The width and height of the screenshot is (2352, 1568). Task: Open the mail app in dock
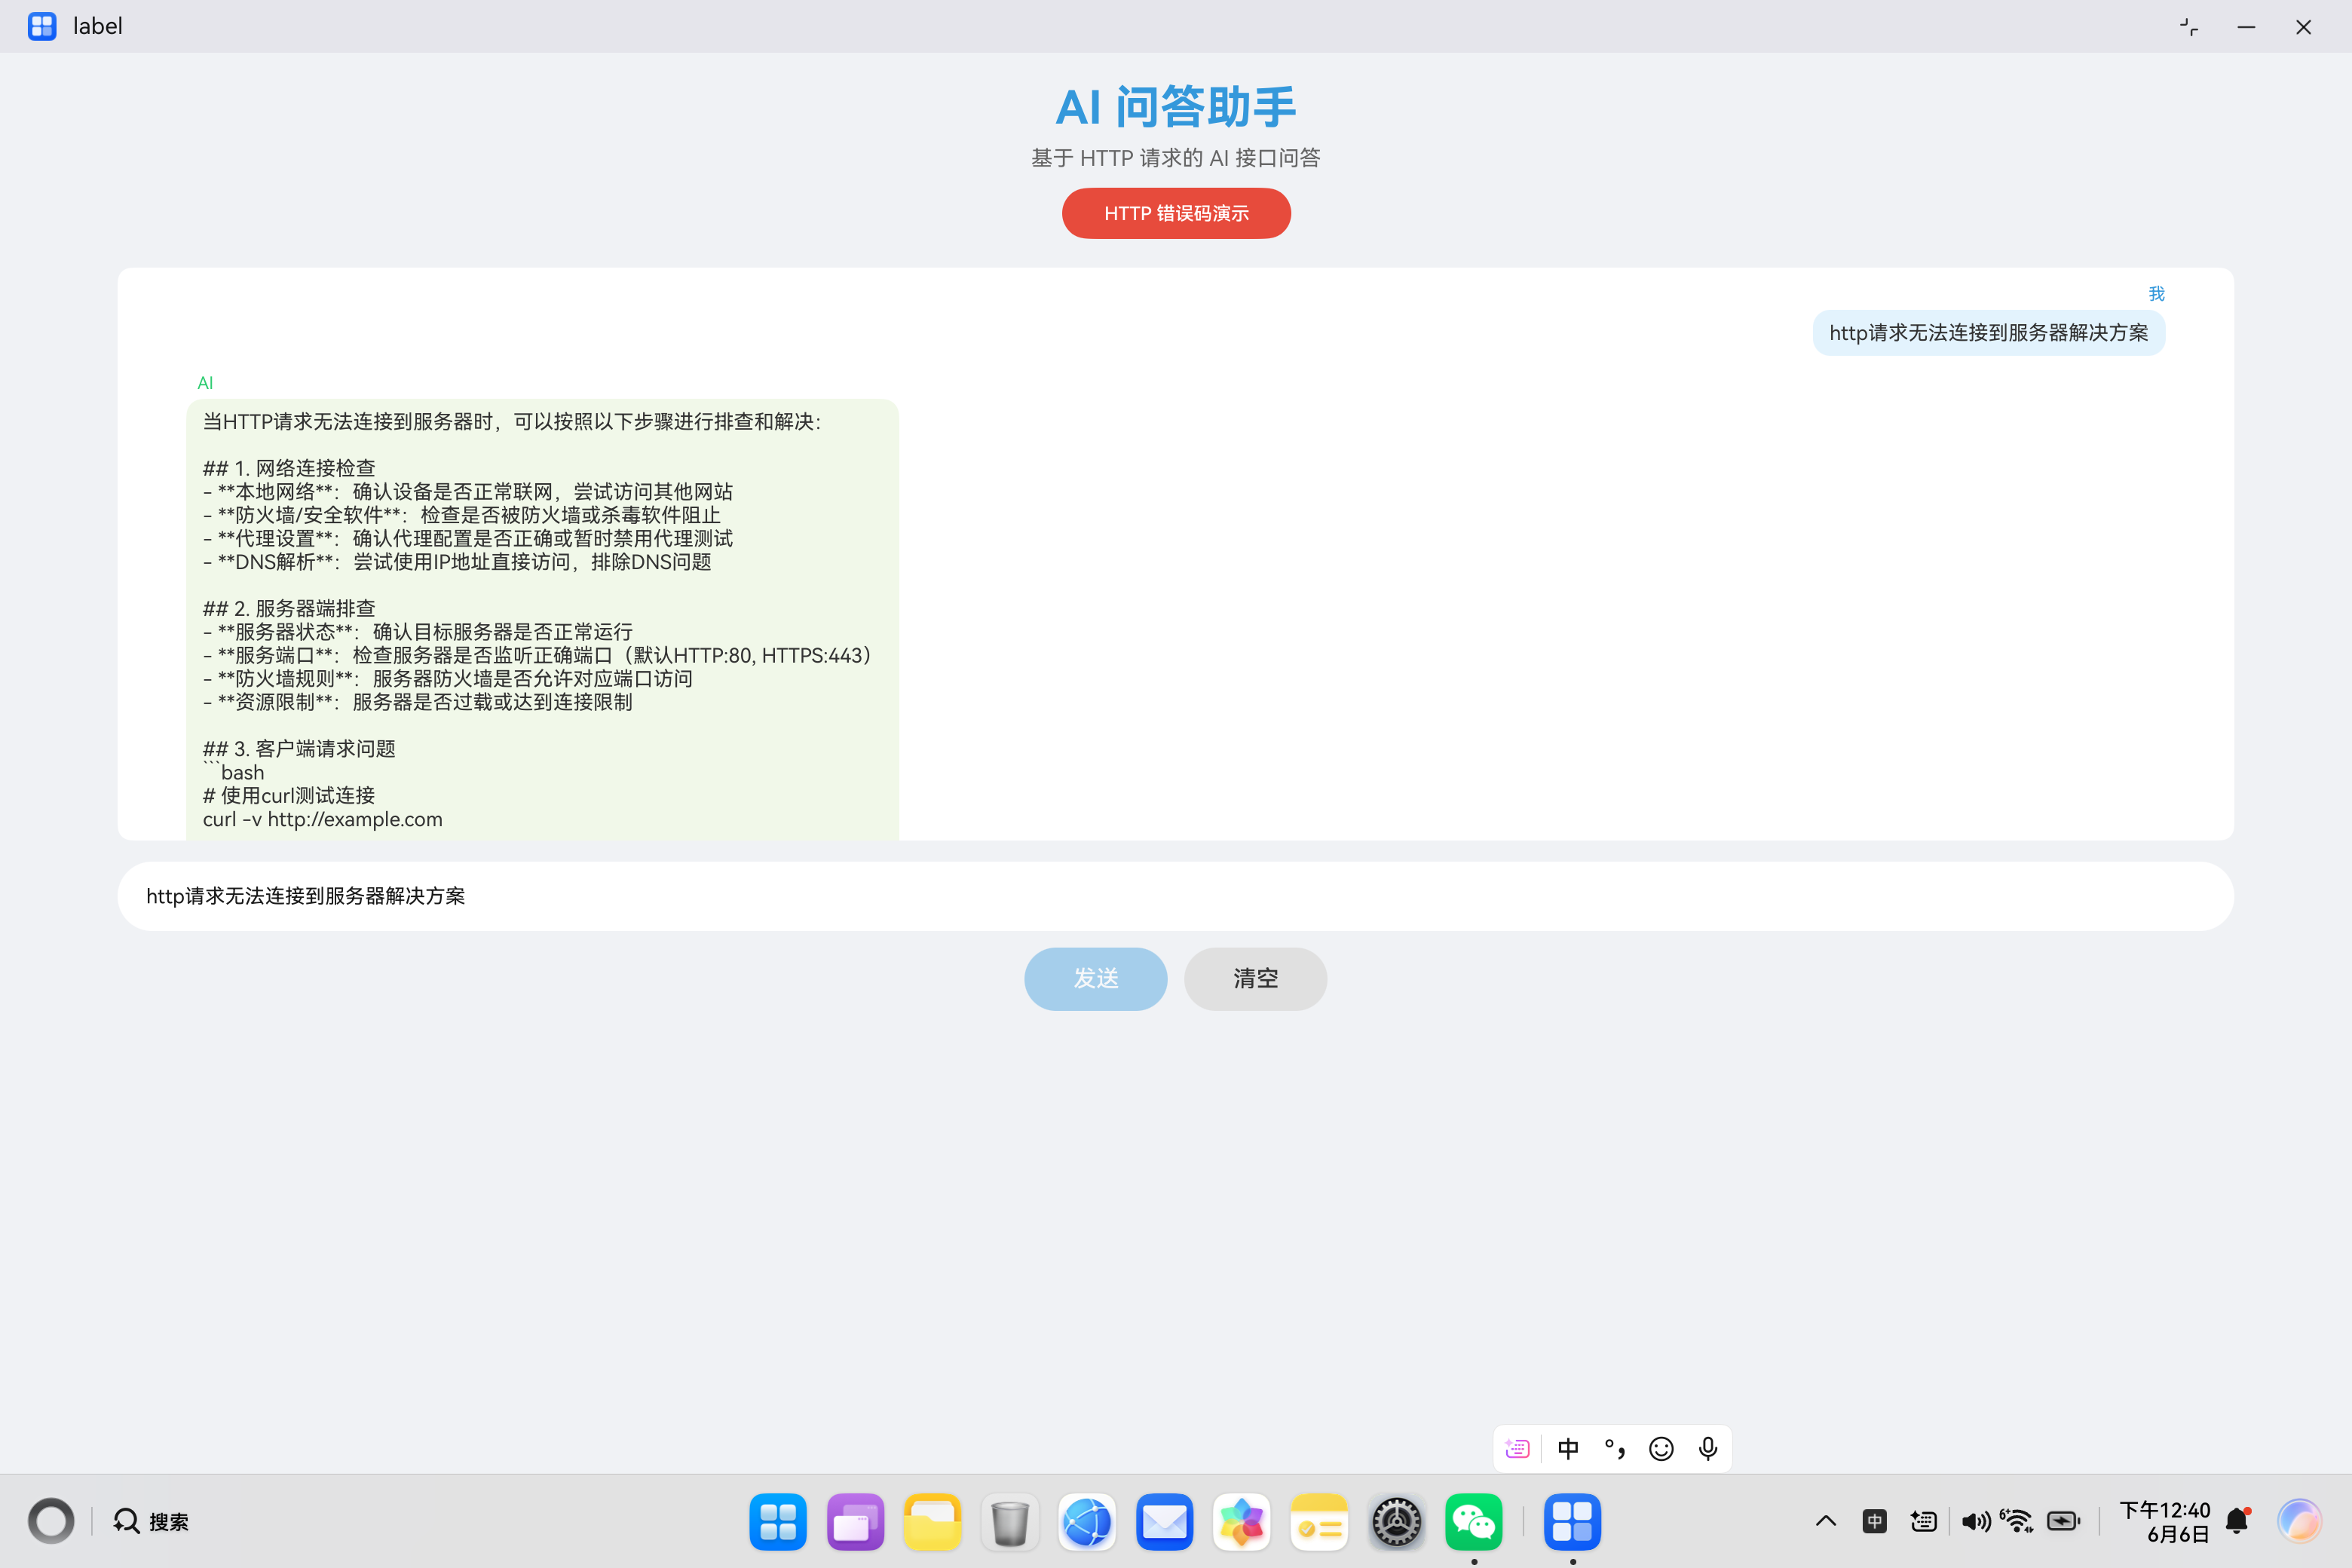1164,1521
